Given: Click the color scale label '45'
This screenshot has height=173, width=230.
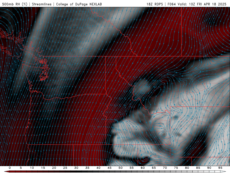Looking at the screenshot, I should 110,168.
